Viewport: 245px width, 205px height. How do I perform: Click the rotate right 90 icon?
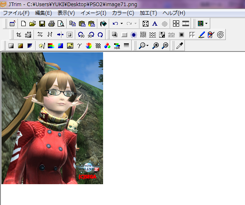(91, 35)
